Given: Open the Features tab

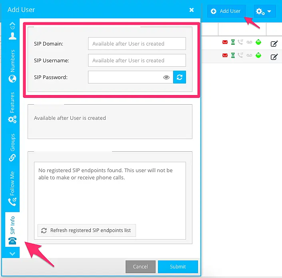Looking at the screenshot, I should [12, 108].
